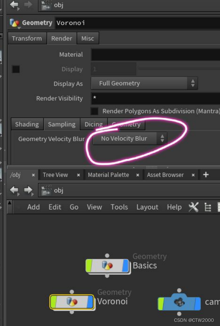Click the Display value field
The image size is (220, 326).
(114, 69)
